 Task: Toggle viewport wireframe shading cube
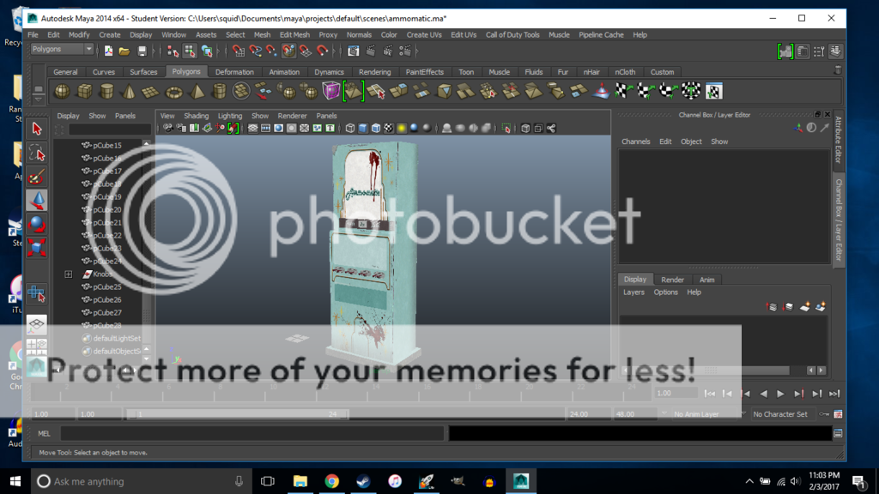(x=350, y=129)
